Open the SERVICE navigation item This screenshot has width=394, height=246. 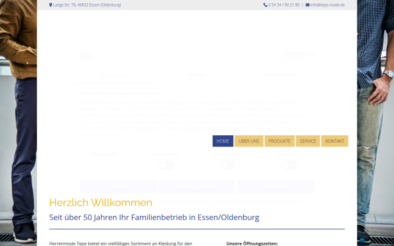(308, 141)
